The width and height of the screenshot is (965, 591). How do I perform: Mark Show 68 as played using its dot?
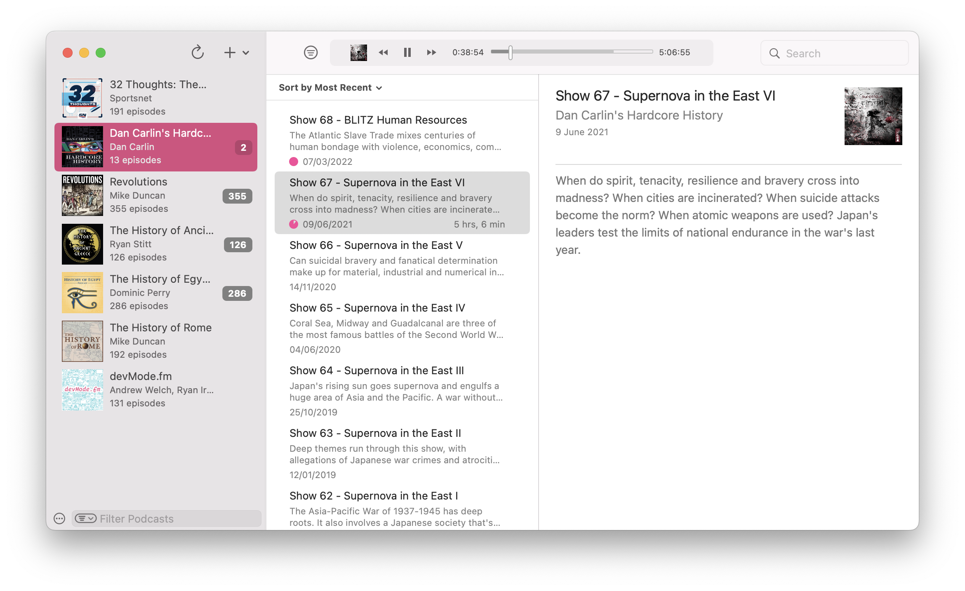point(294,162)
